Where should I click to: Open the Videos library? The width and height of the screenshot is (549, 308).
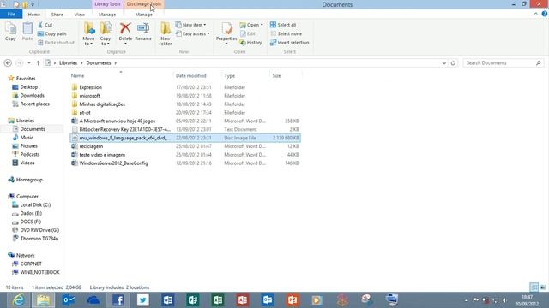(27, 163)
